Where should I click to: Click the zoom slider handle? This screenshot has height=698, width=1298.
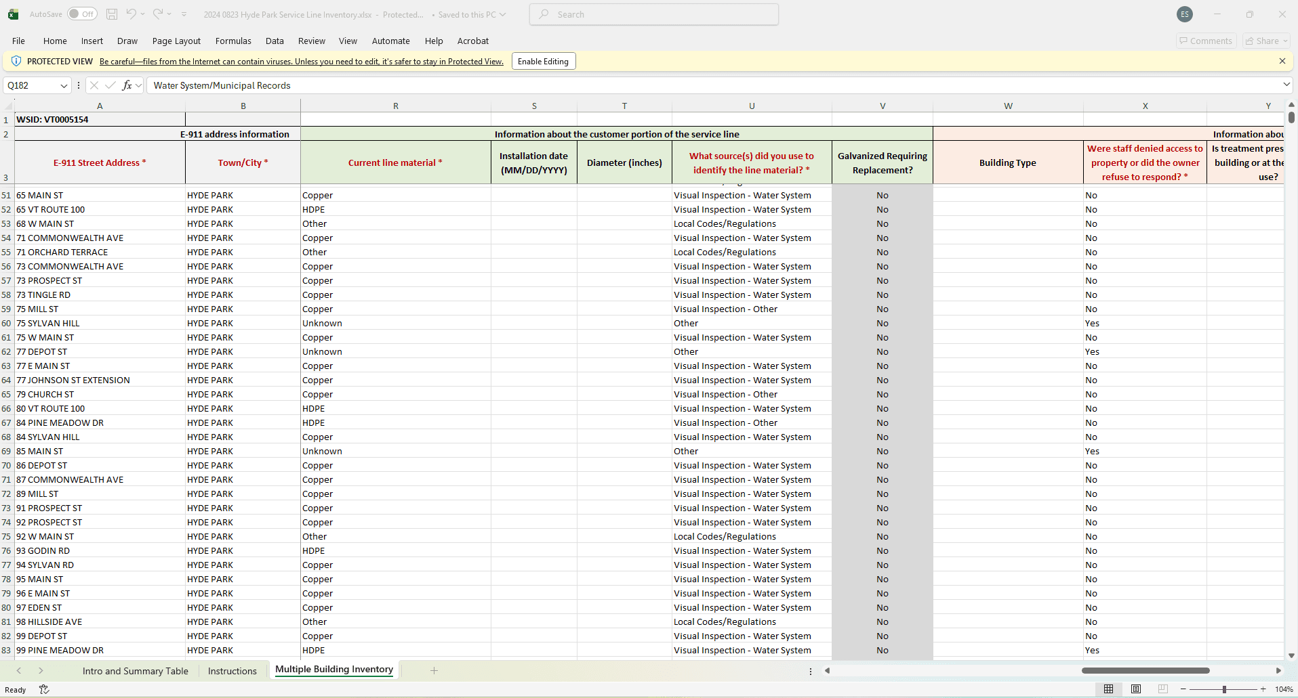coord(1224,689)
